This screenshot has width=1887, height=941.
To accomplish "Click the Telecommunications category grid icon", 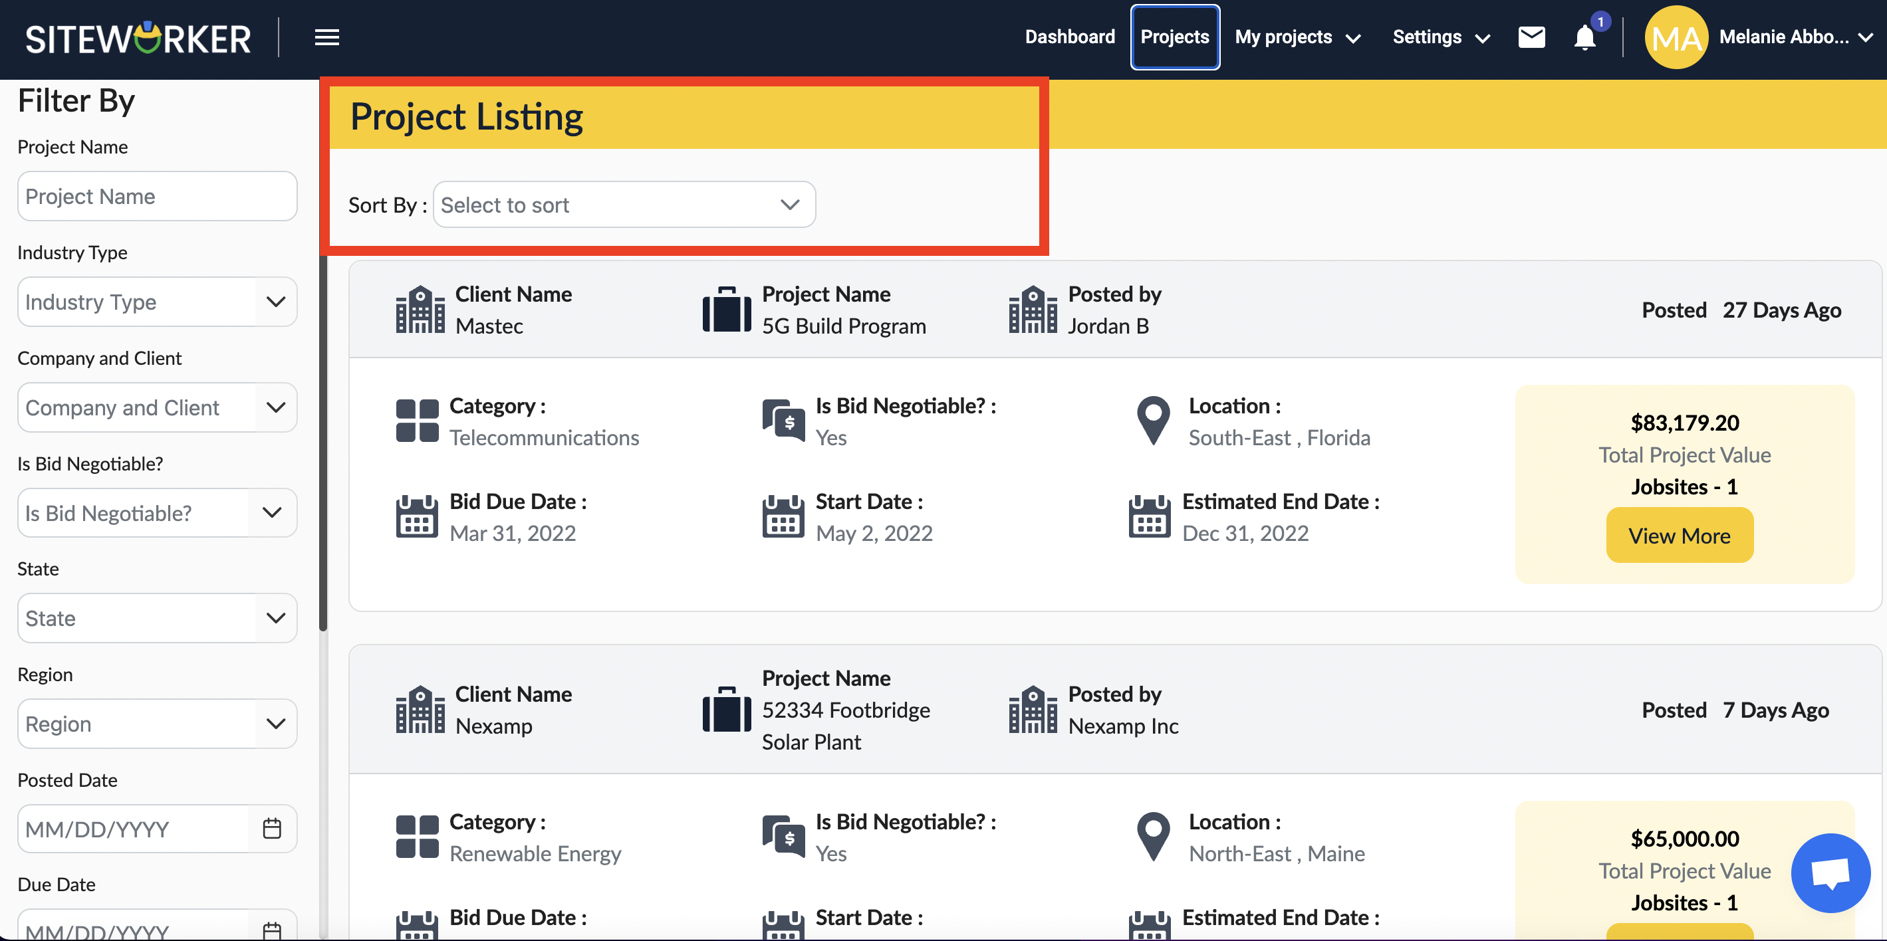I will pos(417,421).
